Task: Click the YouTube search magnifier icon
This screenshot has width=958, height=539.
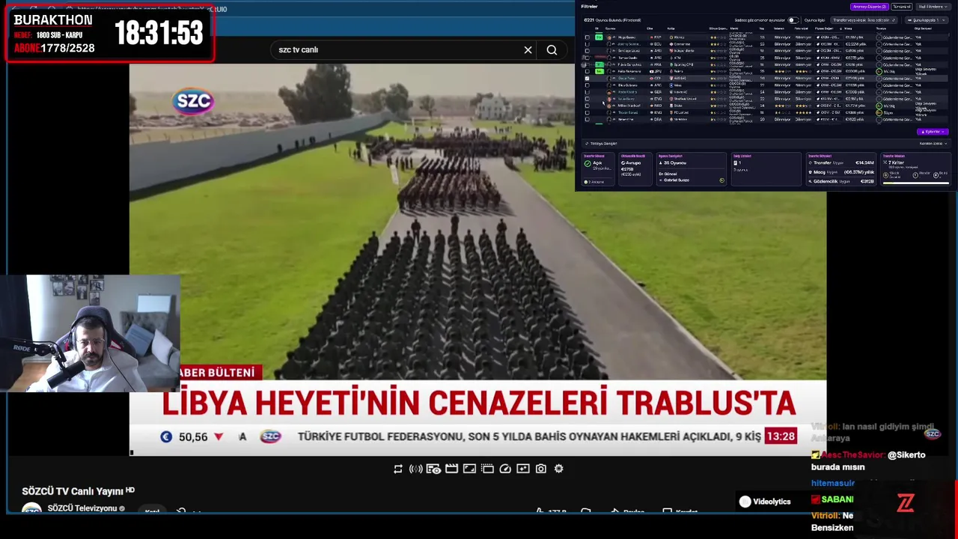Action: pyautogui.click(x=552, y=50)
